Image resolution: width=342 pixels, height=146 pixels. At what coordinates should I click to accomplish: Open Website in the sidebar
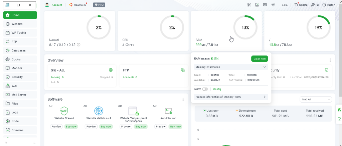pos(20,24)
